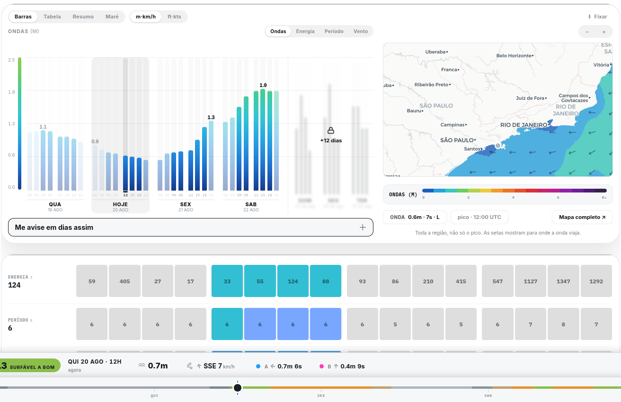The image size is (621, 402).
Task: Click the wave height color scale bar
Action: click(x=515, y=191)
